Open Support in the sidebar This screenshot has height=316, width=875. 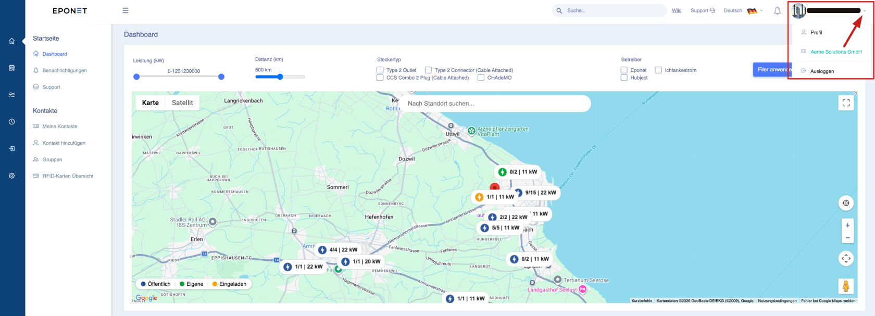[x=51, y=87]
